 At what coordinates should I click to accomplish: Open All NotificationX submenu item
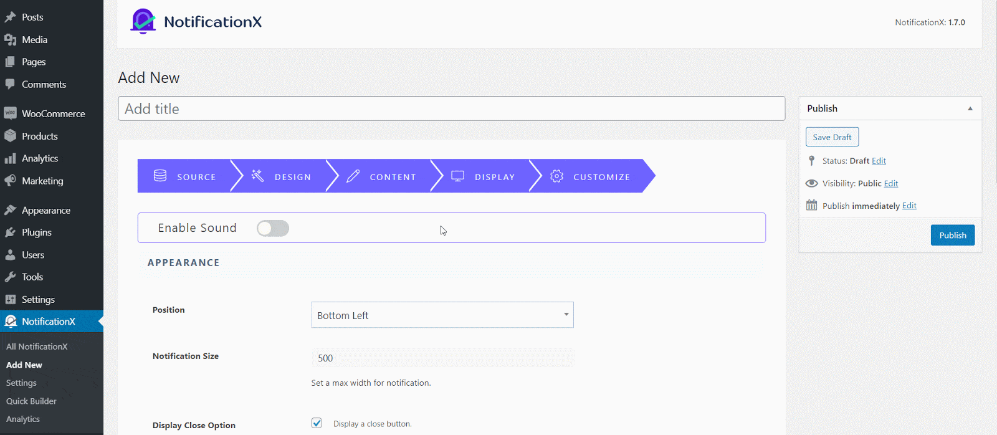point(37,347)
